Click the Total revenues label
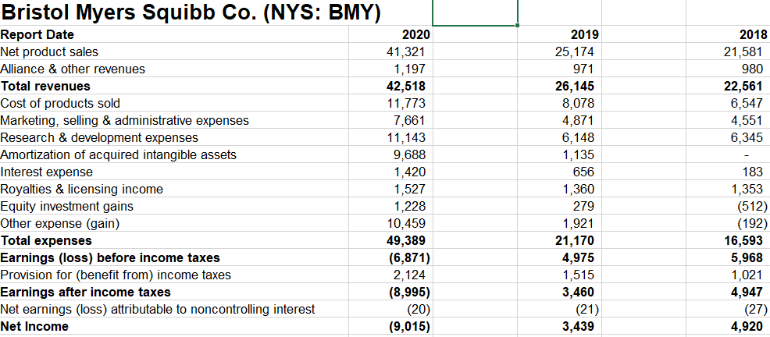Screen dimensions: 770x337 45,87
